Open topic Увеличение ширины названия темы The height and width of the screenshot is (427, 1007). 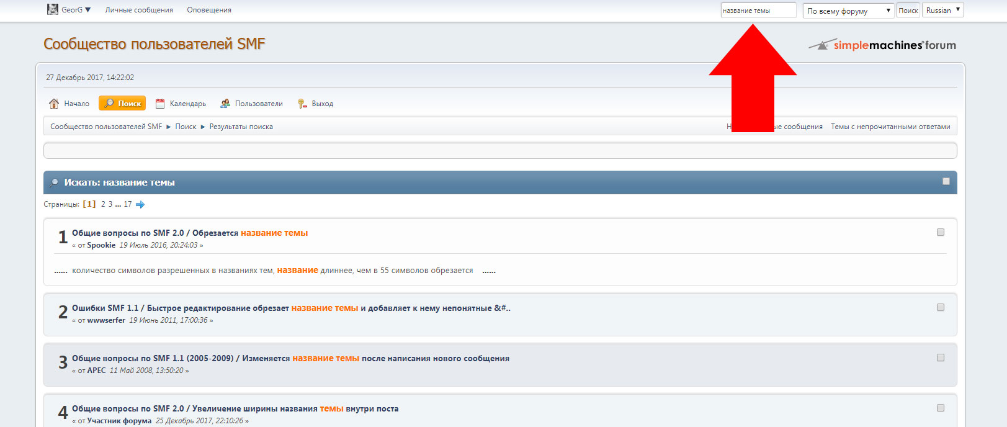click(295, 409)
